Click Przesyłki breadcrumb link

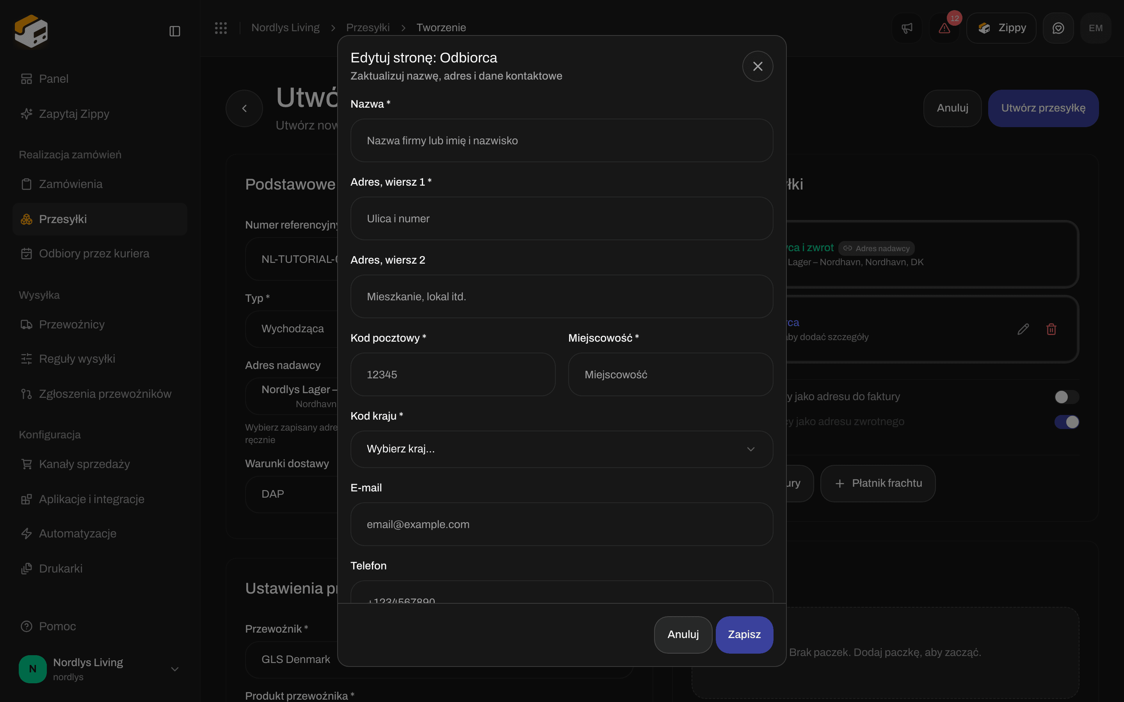point(367,28)
